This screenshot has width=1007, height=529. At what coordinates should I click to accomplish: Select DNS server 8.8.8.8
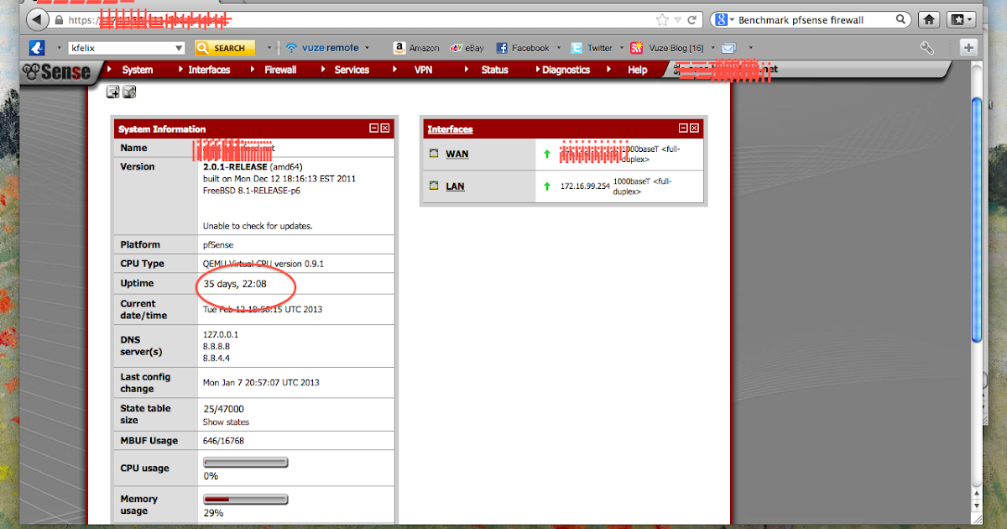[x=217, y=345]
